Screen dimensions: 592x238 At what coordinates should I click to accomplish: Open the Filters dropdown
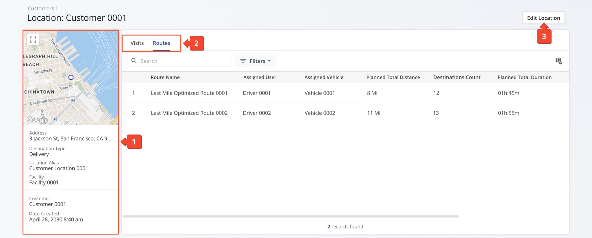[x=255, y=61]
